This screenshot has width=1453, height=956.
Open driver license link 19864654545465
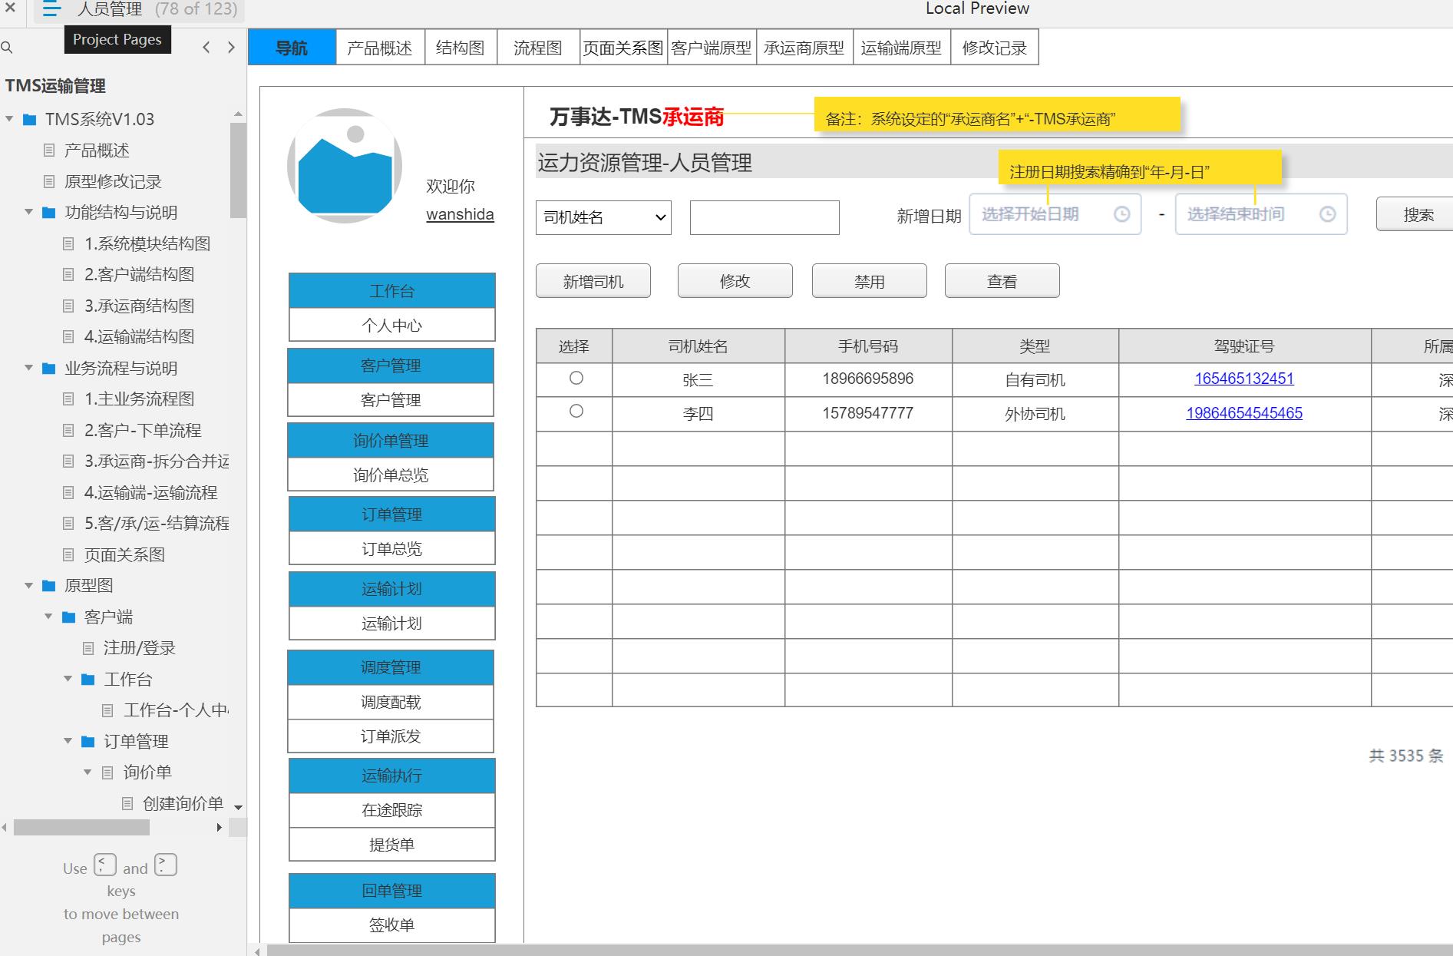coord(1244,413)
